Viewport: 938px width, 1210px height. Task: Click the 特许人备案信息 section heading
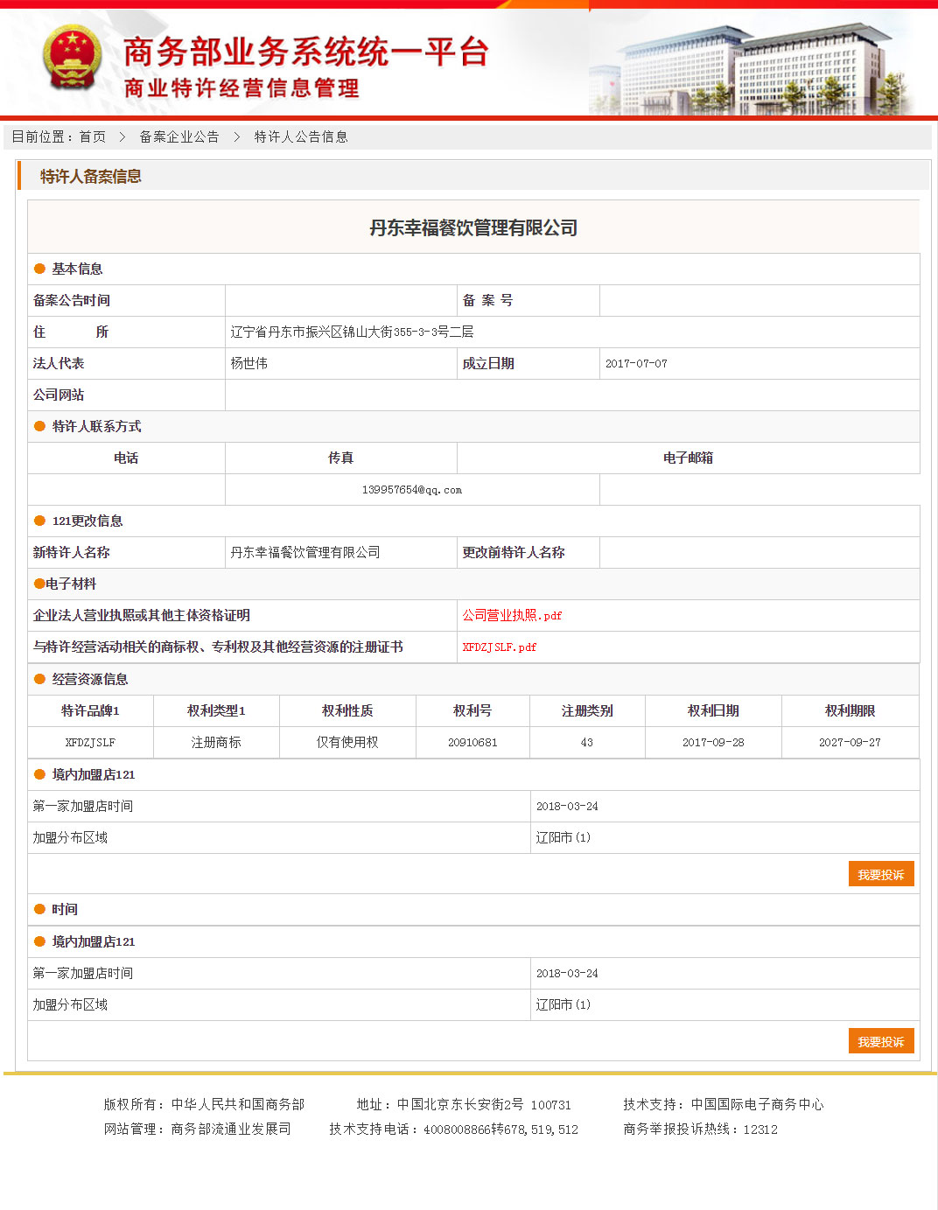[91, 176]
